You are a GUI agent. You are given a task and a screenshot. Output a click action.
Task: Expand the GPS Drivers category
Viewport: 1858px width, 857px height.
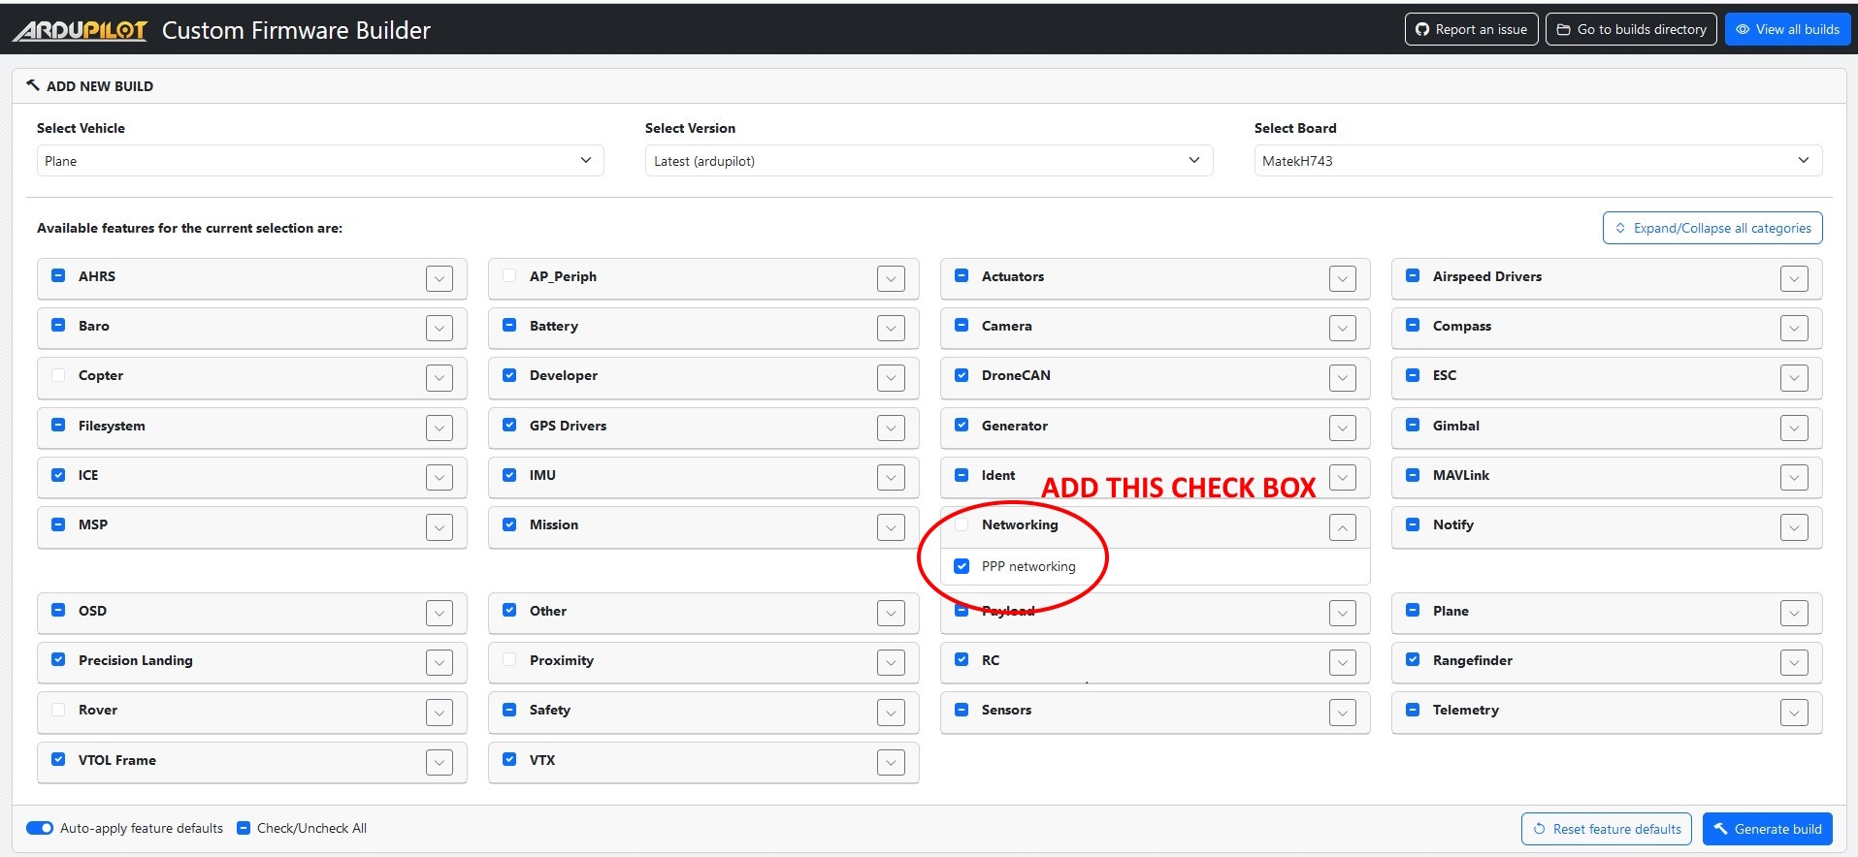pyautogui.click(x=891, y=428)
